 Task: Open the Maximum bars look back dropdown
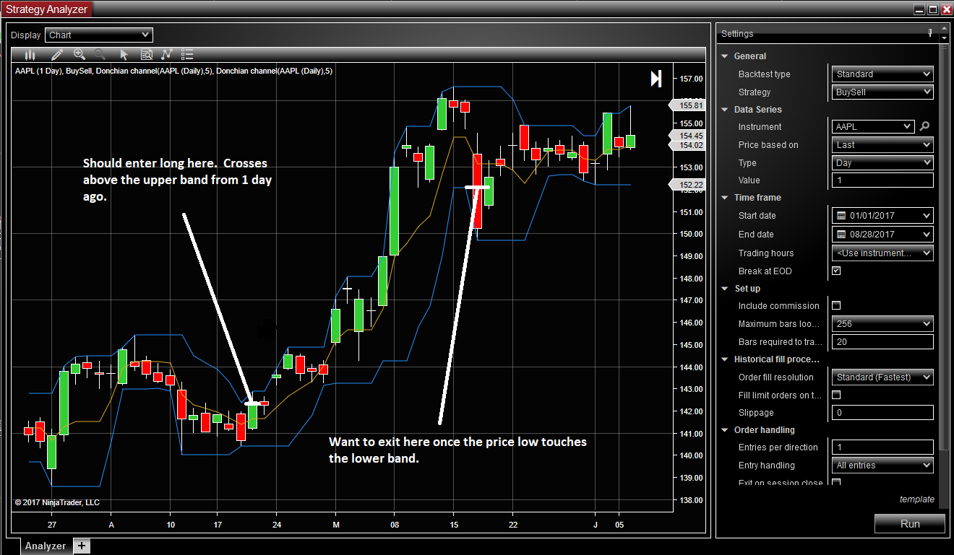882,324
